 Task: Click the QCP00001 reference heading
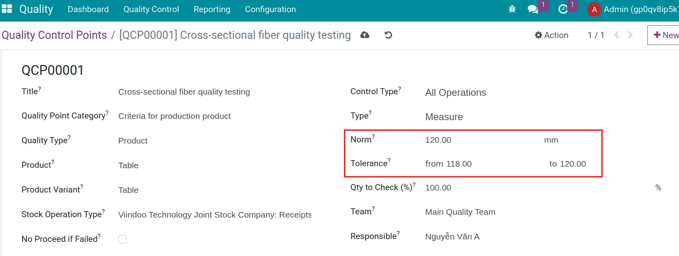[x=53, y=70]
